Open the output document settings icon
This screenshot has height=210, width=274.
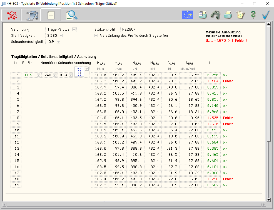202,15
